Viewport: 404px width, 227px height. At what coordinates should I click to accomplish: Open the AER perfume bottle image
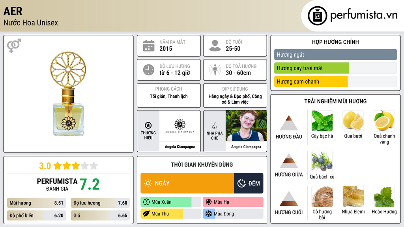coord(68,94)
